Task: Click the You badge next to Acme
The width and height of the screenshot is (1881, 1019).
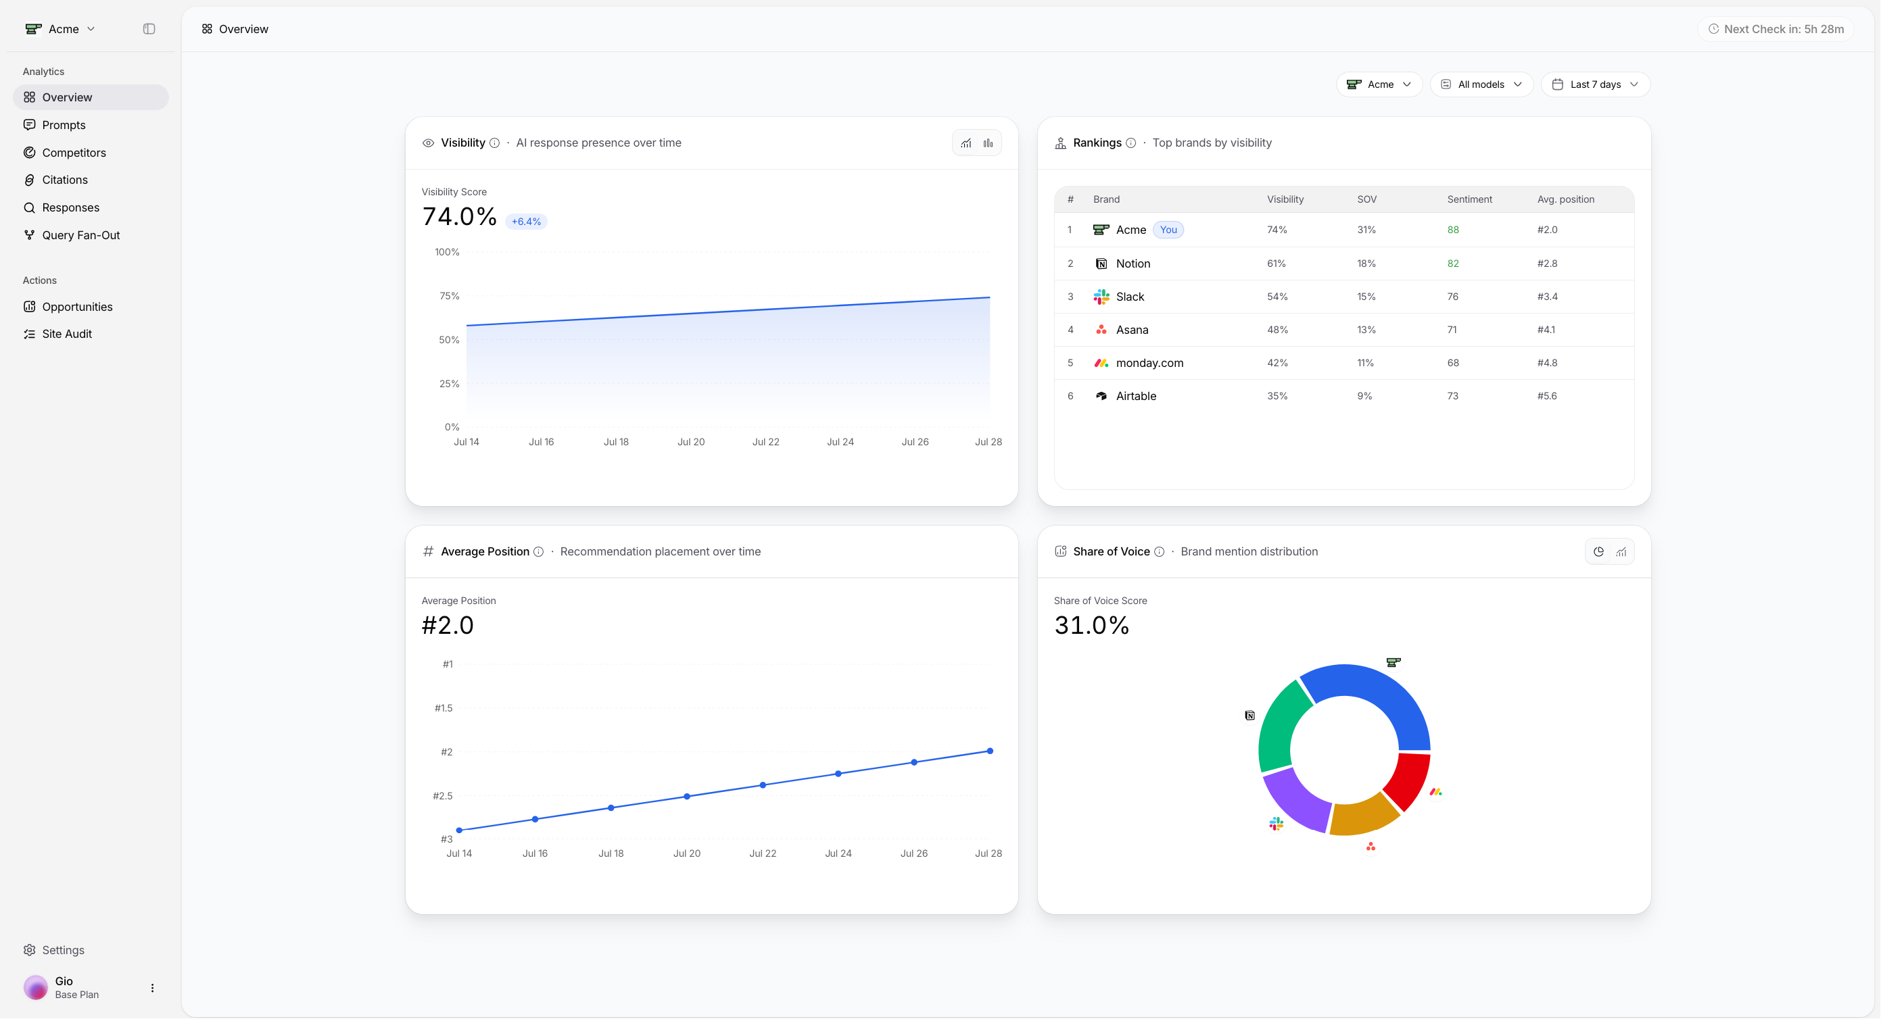Action: pos(1168,230)
